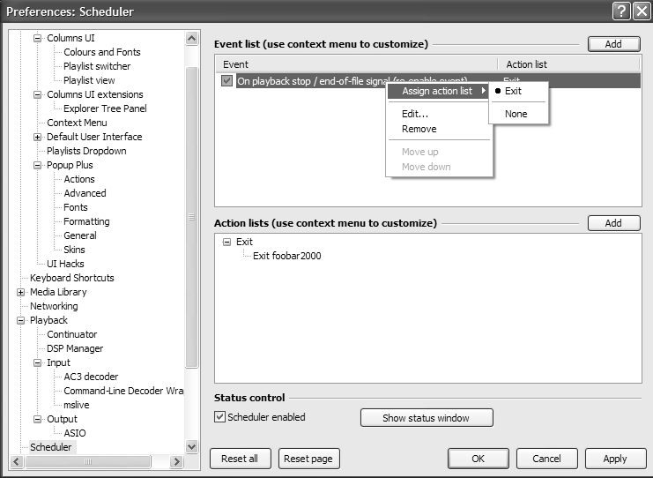Open the Assign action list submenu
The image size is (653, 478).
click(437, 91)
